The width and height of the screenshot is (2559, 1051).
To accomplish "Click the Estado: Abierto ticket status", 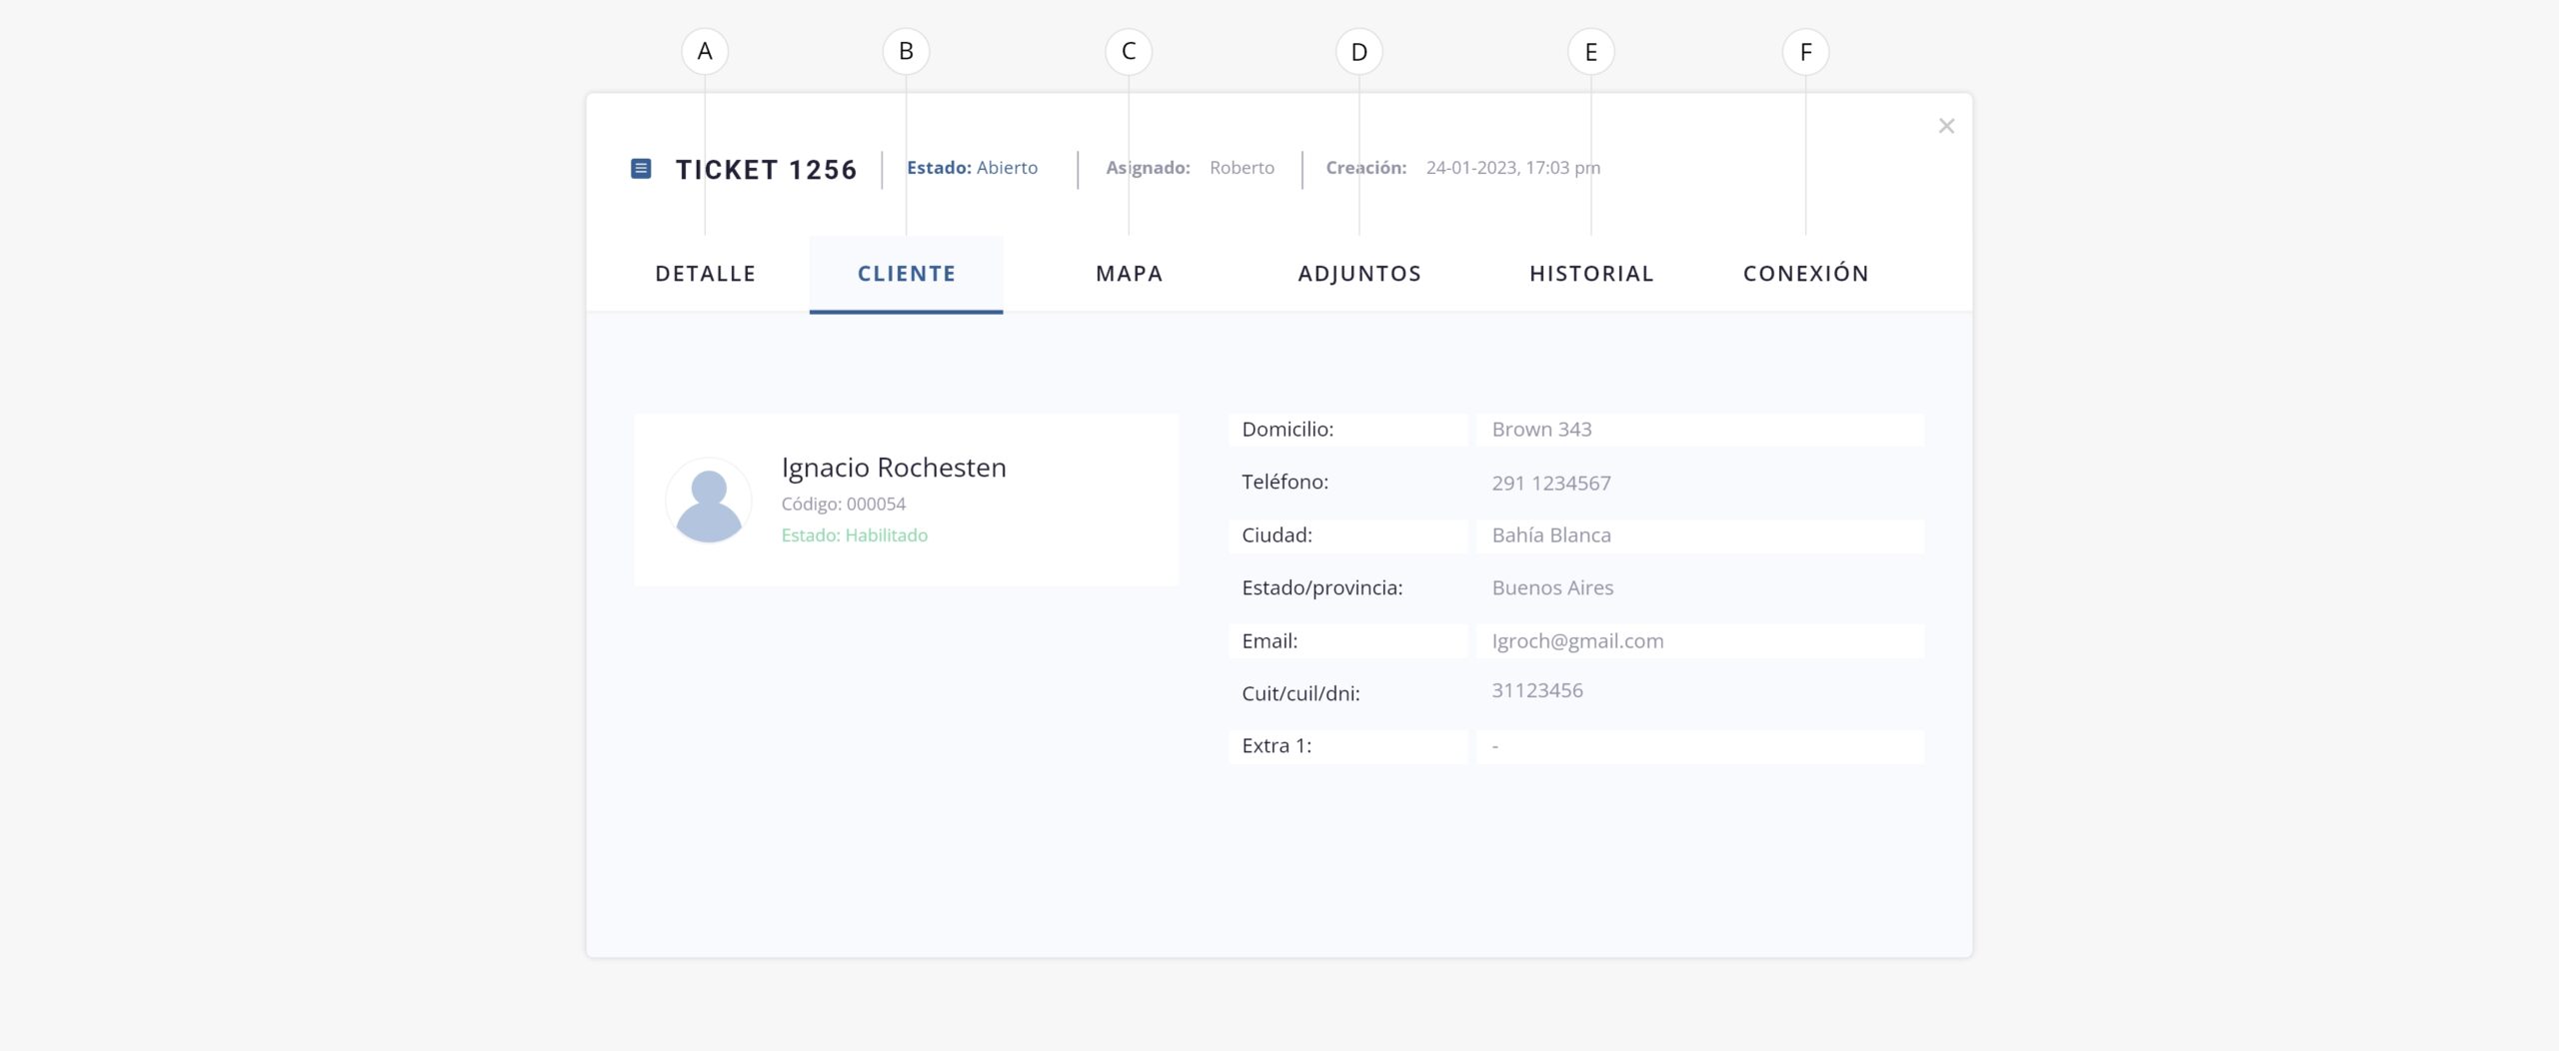I will click(972, 168).
